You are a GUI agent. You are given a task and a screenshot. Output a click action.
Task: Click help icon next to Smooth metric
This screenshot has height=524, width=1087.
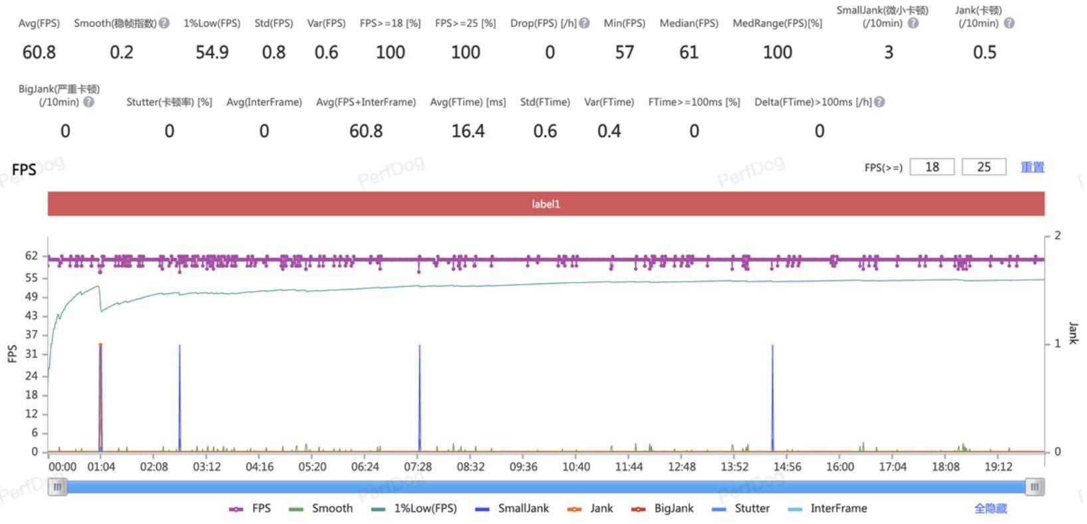coord(164,23)
